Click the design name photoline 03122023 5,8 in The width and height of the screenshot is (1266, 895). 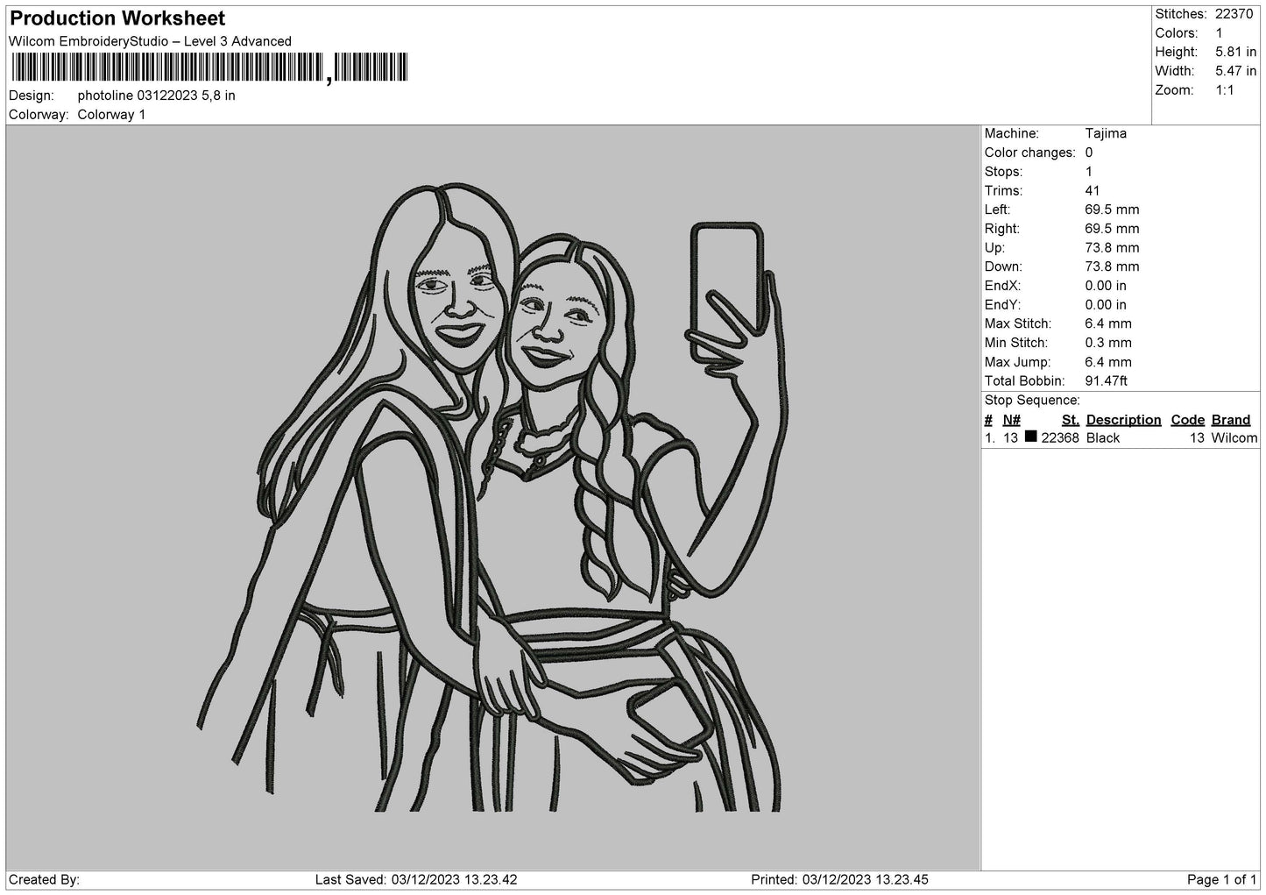pyautogui.click(x=156, y=96)
